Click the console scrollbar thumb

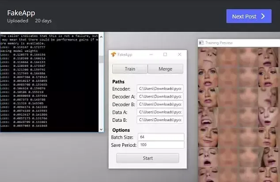tap(101, 59)
